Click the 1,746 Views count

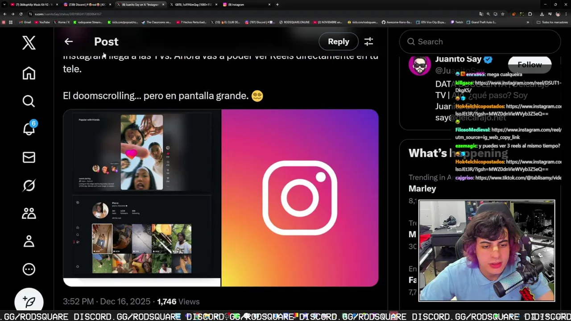178,301
